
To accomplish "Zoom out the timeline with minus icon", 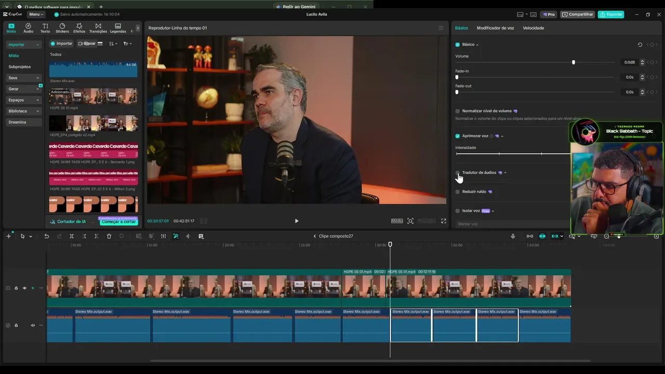I will click(x=606, y=236).
